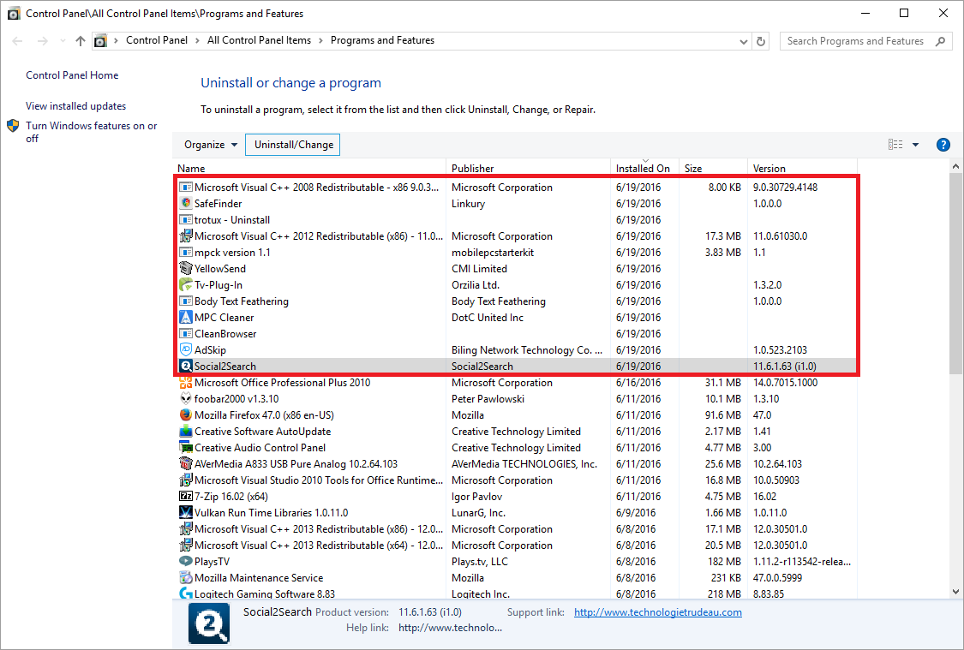
Task: Click the AdSkip program icon
Action: click(186, 350)
